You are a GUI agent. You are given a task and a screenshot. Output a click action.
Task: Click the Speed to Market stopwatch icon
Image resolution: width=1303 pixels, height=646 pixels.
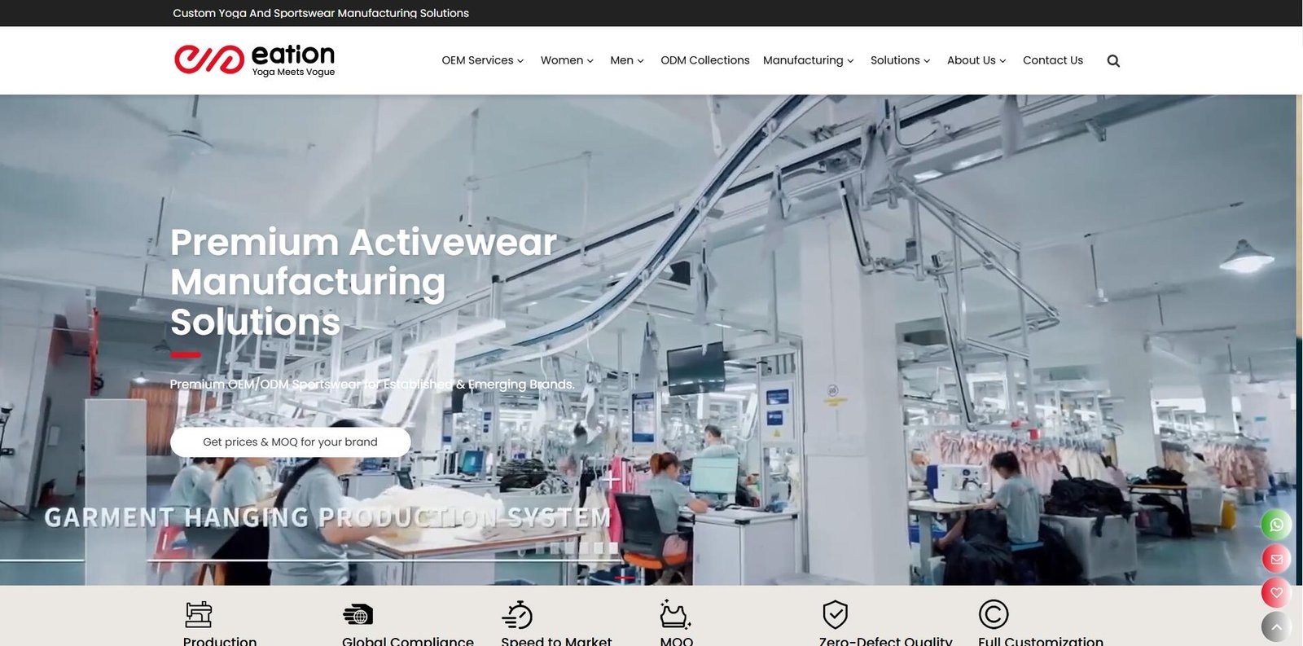click(x=517, y=615)
